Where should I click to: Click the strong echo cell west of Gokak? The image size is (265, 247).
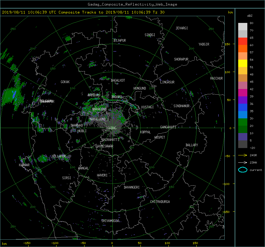pos(13,96)
